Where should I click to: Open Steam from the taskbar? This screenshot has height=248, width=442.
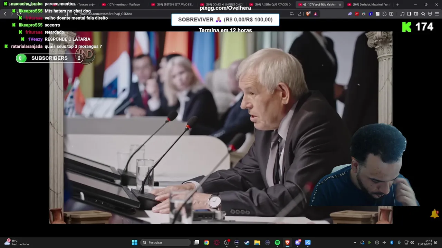click(247, 242)
